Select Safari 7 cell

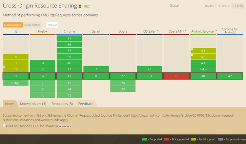pos(96,69)
